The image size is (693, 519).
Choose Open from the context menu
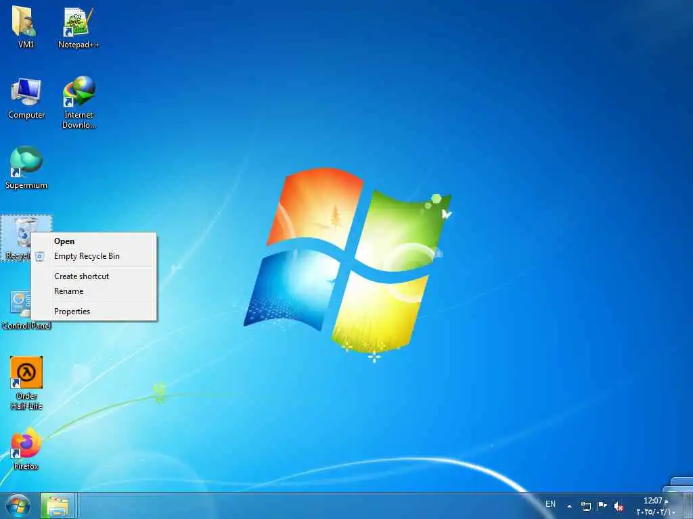93,241
